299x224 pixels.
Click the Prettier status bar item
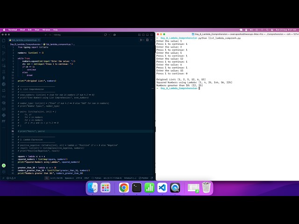(x=143, y=178)
